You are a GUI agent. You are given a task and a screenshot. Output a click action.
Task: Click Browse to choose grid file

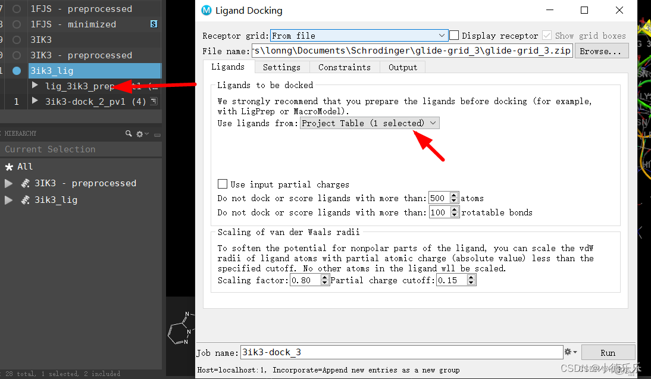[601, 51]
